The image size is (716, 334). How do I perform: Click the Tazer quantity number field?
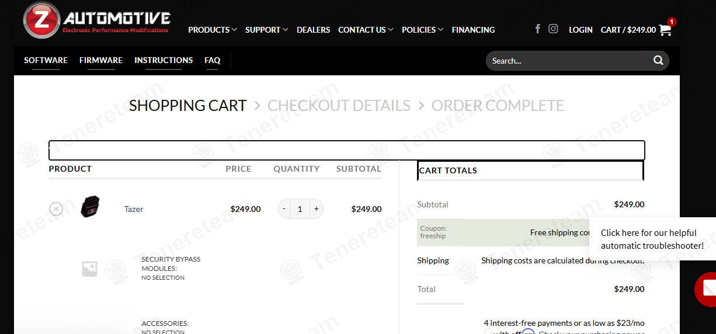pos(300,208)
